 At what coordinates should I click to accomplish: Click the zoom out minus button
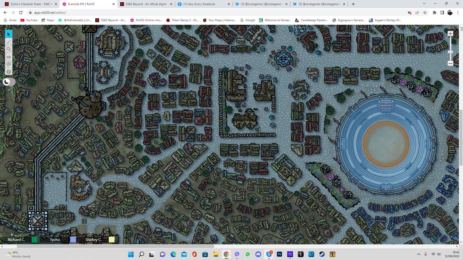point(450,63)
